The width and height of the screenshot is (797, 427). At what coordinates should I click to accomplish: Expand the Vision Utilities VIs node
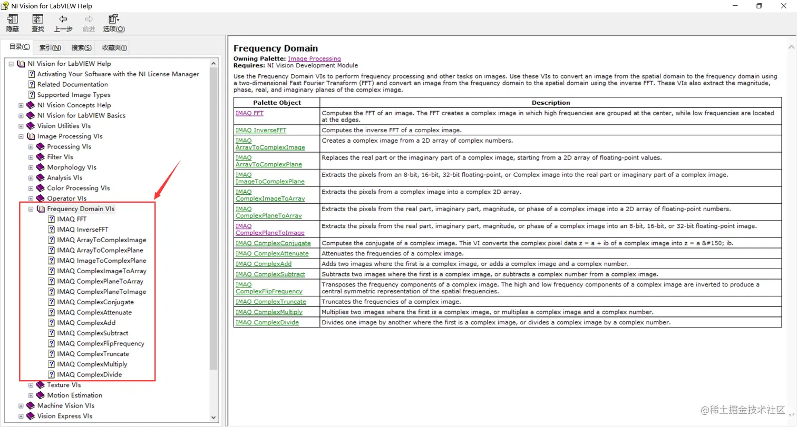tap(21, 126)
